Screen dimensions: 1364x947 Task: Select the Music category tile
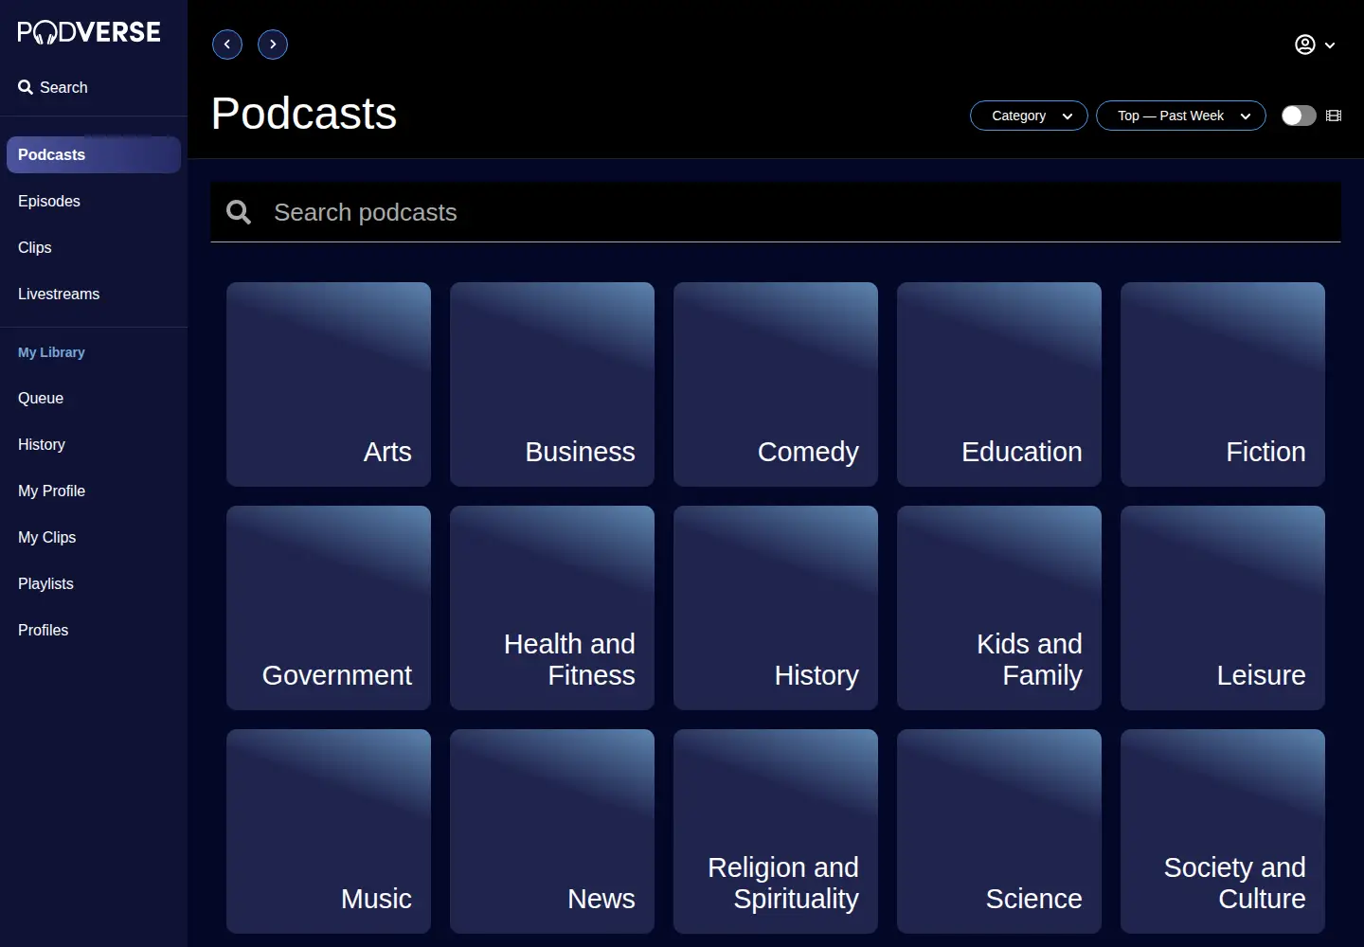pos(329,831)
